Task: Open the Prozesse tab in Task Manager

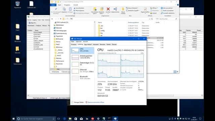Action: click(74, 44)
